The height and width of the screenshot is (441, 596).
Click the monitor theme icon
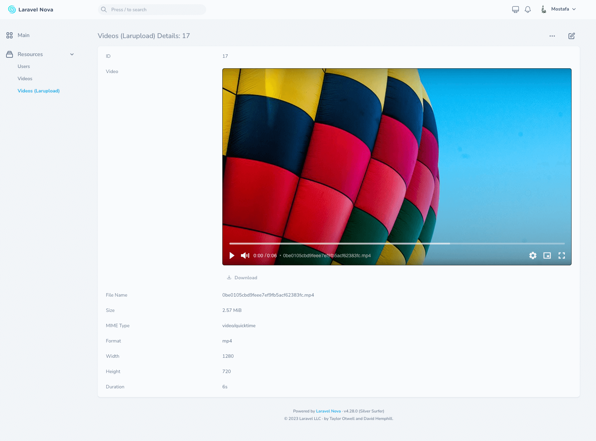point(516,10)
